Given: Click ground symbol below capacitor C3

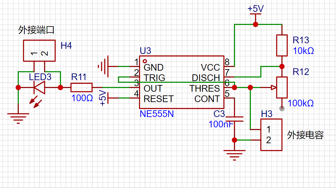Looking at the screenshot, I should (234, 155).
